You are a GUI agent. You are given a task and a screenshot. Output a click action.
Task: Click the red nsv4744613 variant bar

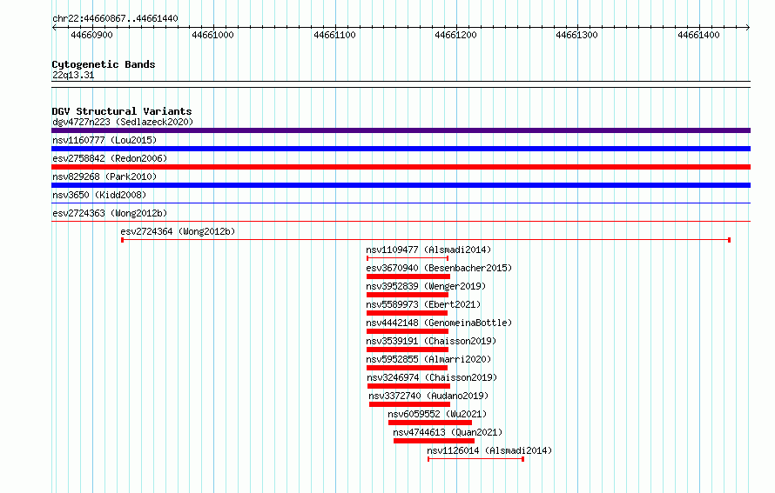(x=434, y=441)
